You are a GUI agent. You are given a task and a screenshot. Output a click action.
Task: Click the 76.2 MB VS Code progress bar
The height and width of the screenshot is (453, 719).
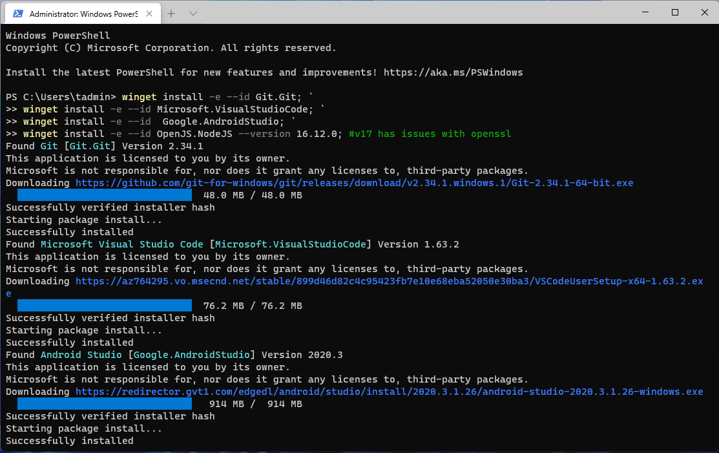105,306
